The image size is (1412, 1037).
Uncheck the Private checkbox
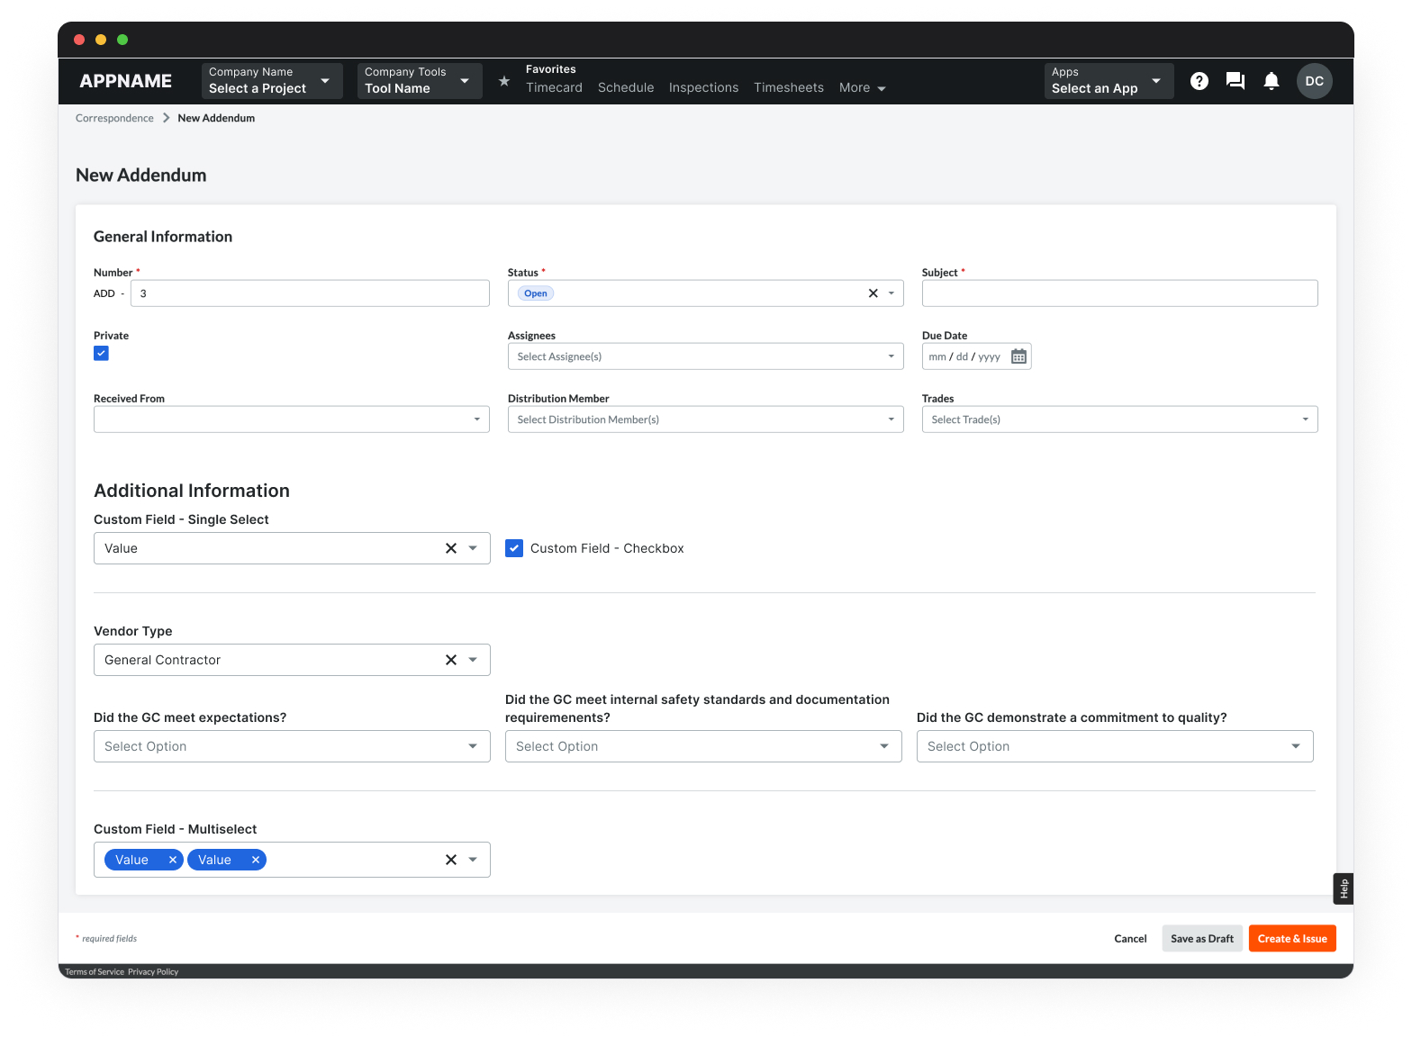[102, 354]
